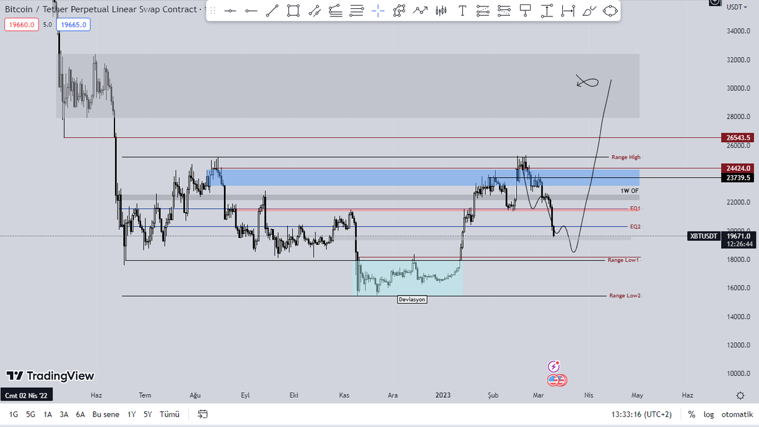Select the trend line tool

coord(272,11)
